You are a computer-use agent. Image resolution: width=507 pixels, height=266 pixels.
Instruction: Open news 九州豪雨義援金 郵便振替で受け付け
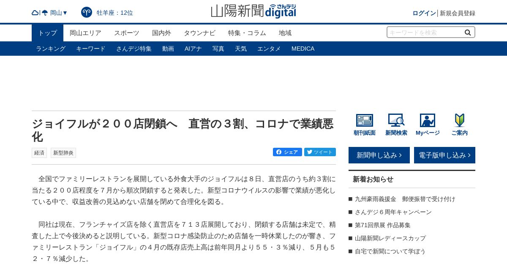[405, 199]
